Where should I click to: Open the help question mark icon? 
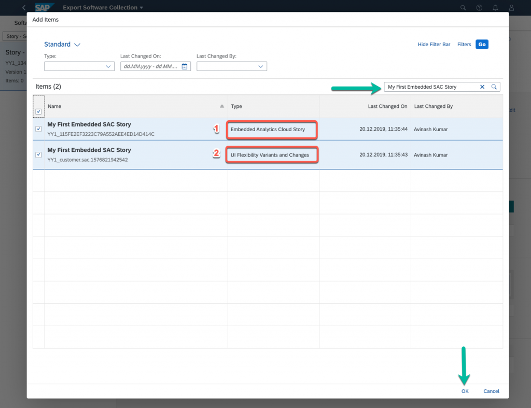(479, 7)
